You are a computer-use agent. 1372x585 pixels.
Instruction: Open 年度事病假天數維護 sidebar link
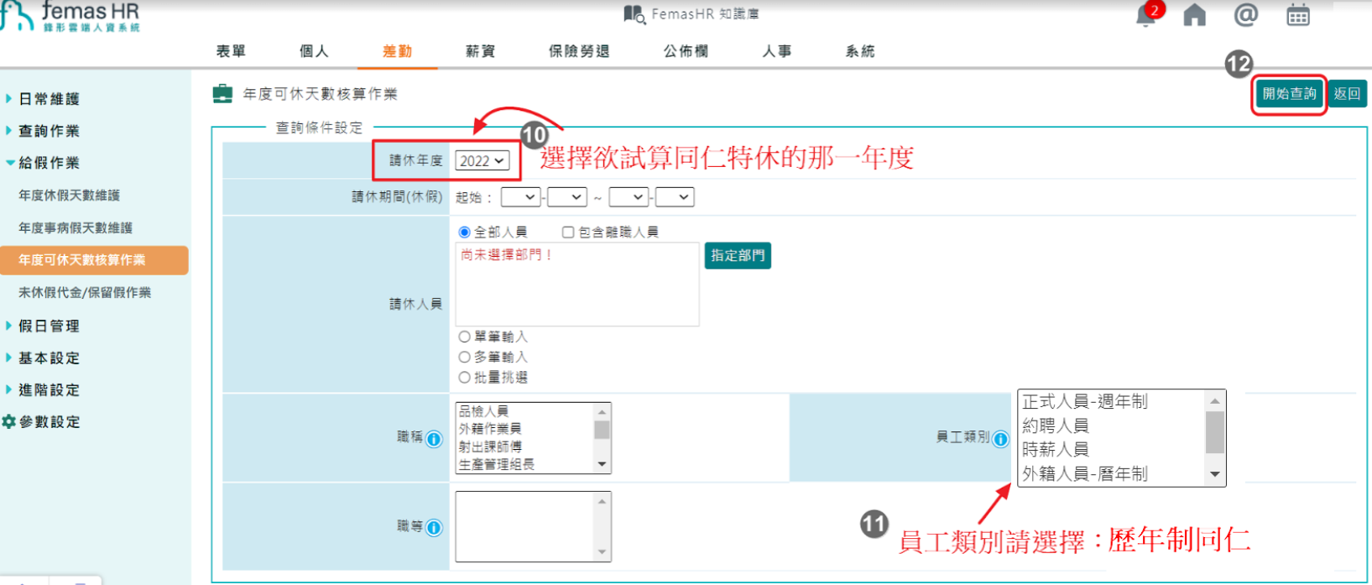(76, 227)
